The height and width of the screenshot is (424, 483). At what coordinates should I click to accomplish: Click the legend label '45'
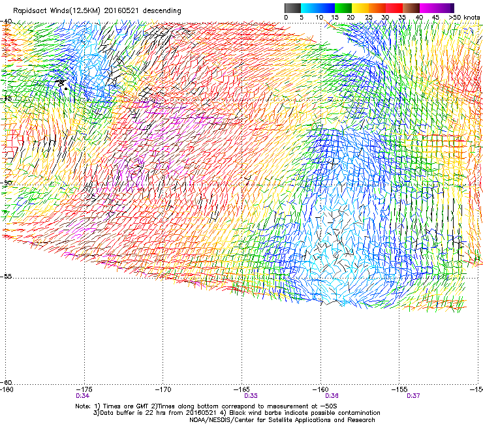tap(435, 18)
